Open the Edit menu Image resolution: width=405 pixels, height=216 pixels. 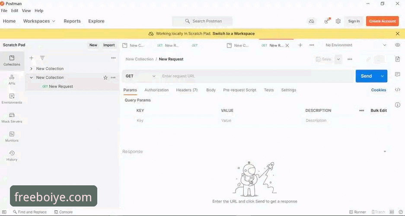tap(15, 10)
